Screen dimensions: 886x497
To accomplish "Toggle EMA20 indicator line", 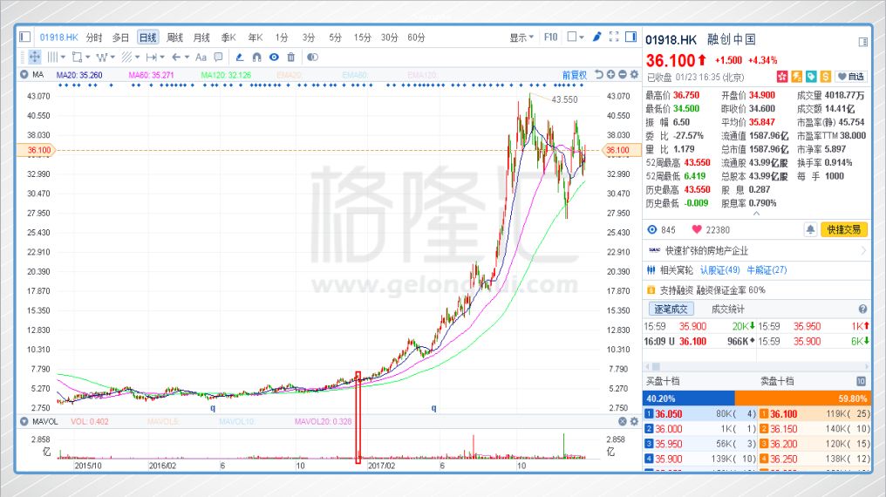I will [288, 75].
